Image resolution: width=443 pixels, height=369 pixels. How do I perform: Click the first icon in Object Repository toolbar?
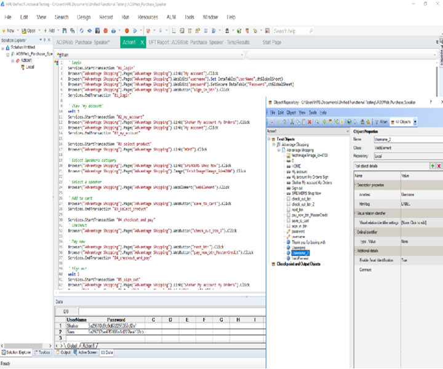coord(271,122)
